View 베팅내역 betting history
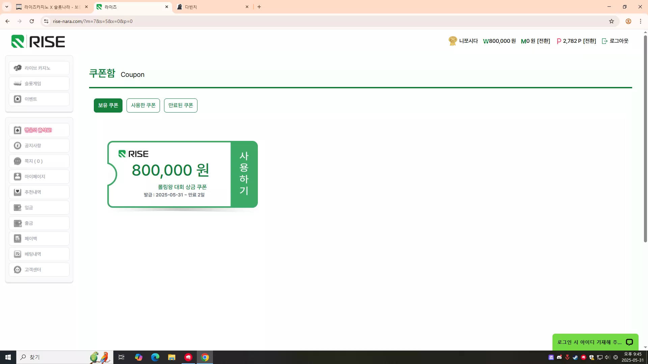The width and height of the screenshot is (648, 364). point(39,254)
